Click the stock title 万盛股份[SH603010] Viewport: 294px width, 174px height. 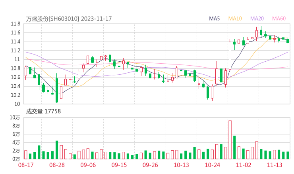(52, 19)
